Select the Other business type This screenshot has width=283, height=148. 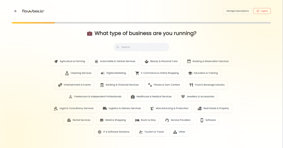pos(179,132)
